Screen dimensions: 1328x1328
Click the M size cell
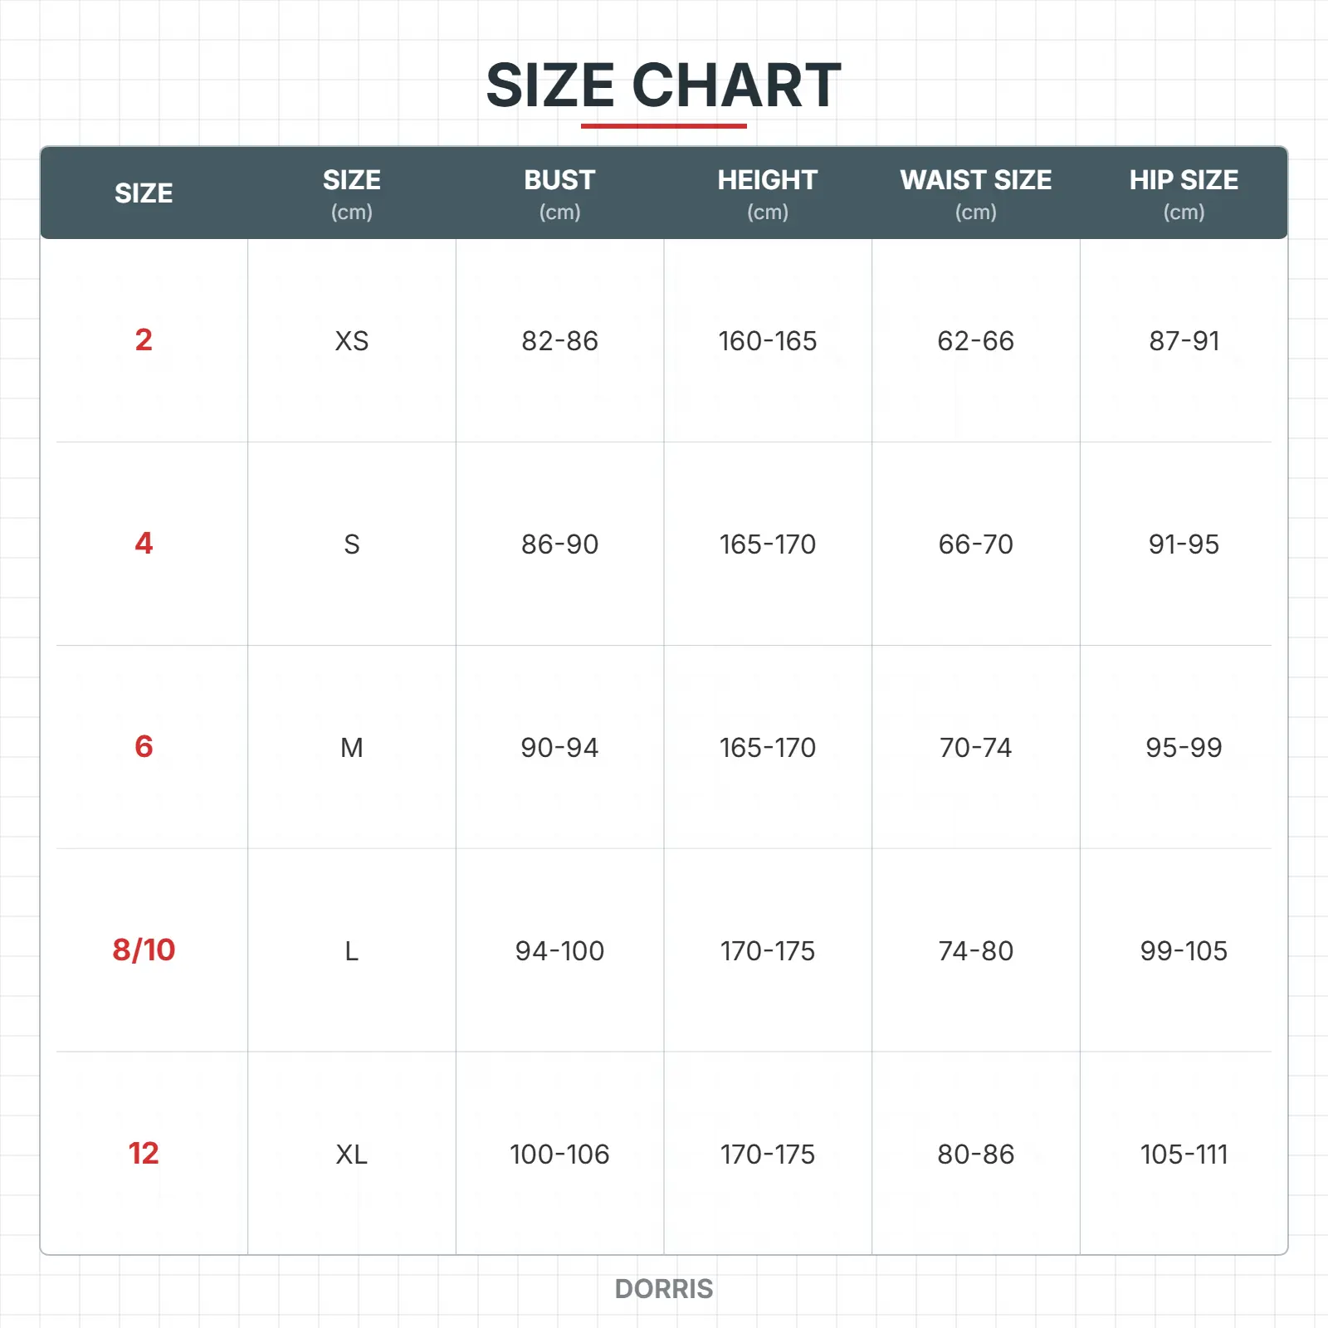tap(351, 748)
